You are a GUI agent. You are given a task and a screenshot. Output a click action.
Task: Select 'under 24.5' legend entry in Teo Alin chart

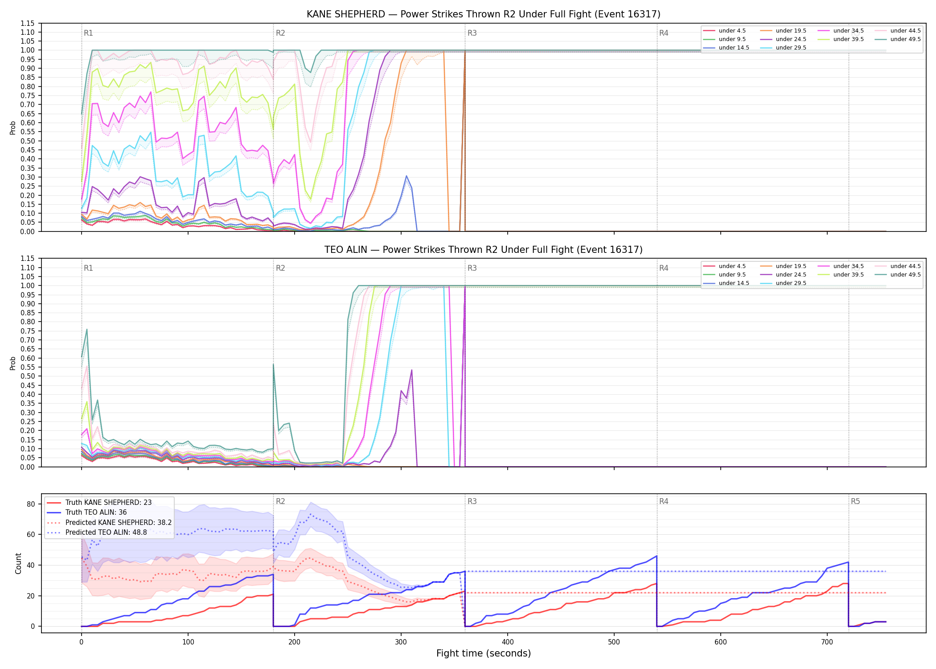tap(783, 275)
